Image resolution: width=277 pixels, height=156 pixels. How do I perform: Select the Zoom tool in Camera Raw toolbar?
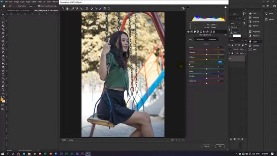point(63,9)
